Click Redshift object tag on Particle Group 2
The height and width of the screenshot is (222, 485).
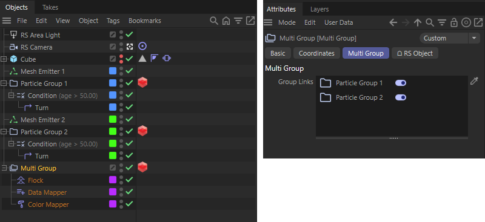(142, 131)
